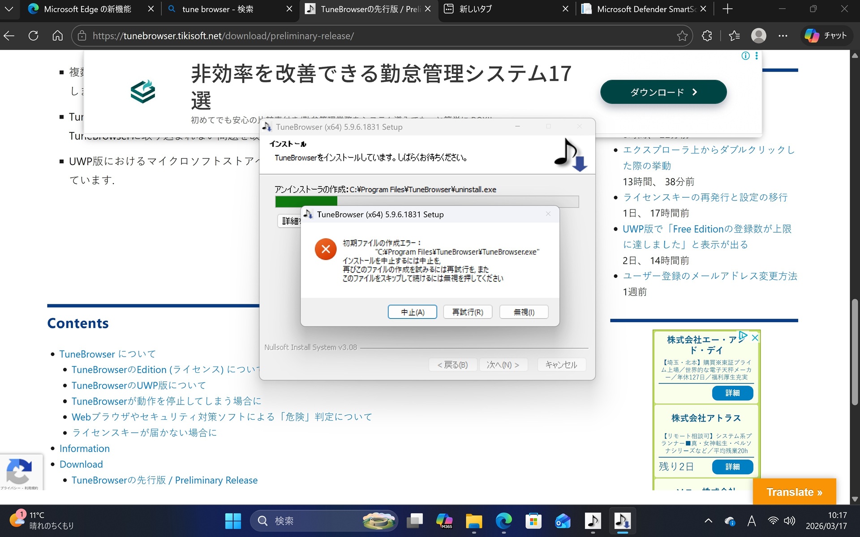Open Edge settings and more menu

[783, 36]
